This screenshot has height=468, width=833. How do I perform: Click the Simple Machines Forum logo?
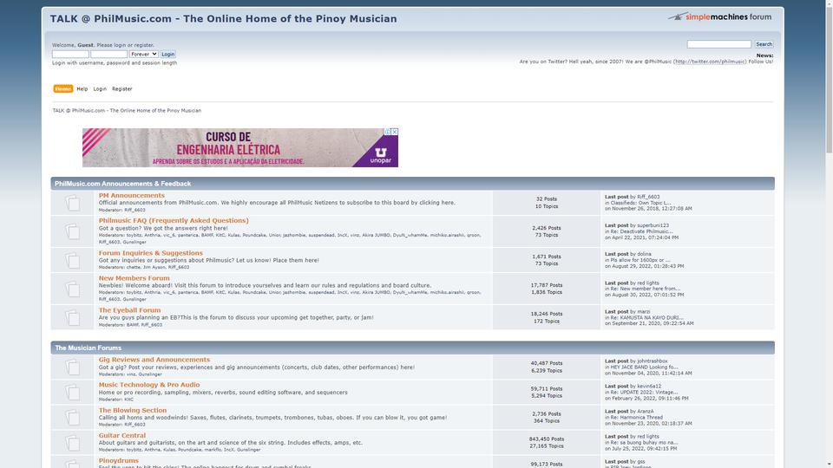[x=719, y=16]
